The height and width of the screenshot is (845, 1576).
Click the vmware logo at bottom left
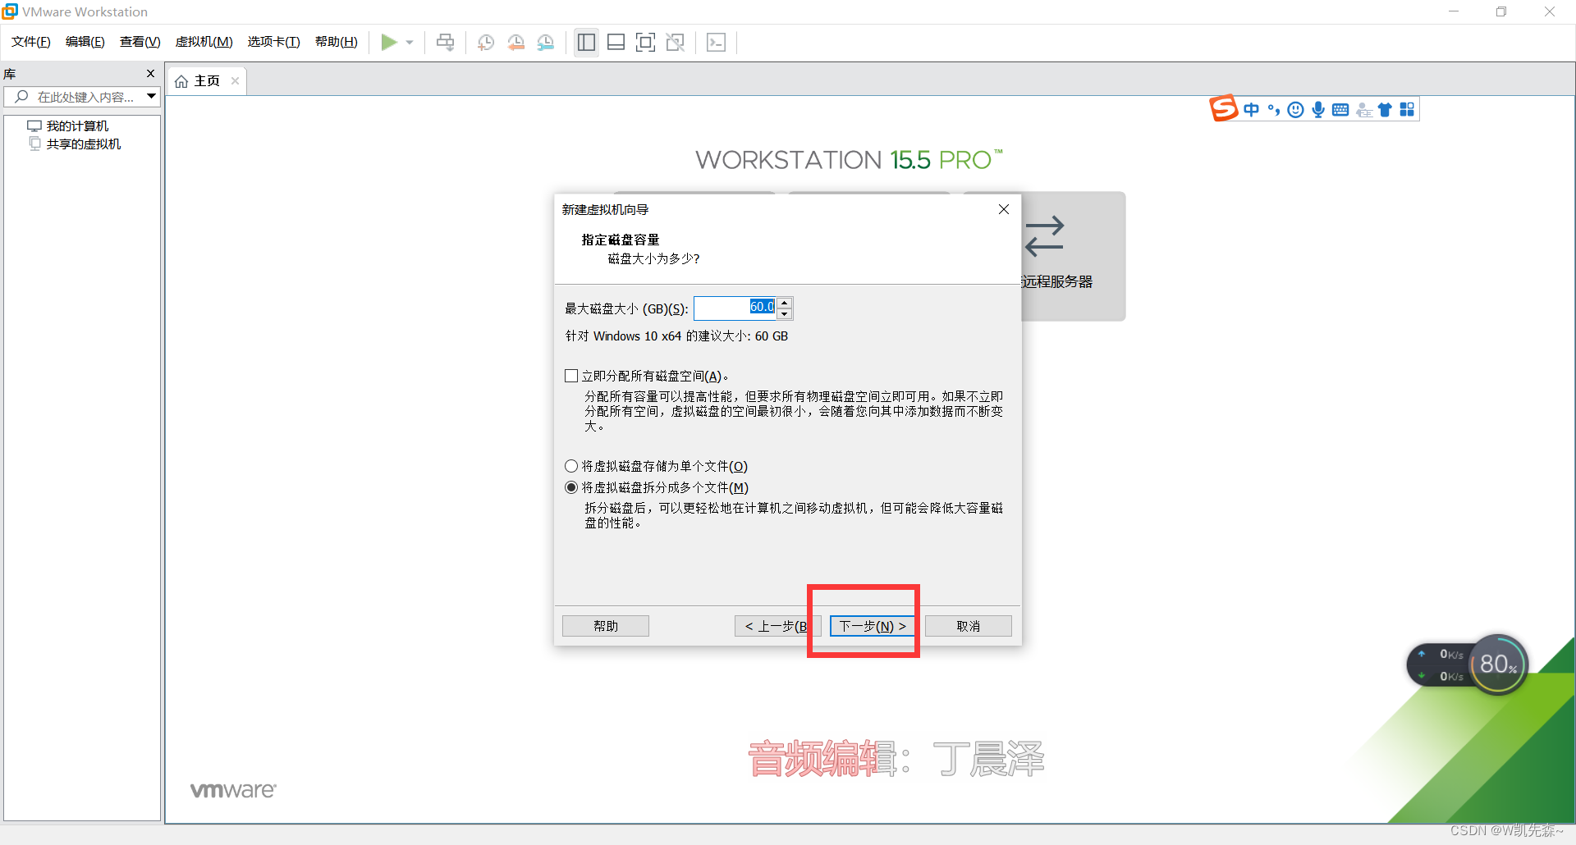point(233,790)
